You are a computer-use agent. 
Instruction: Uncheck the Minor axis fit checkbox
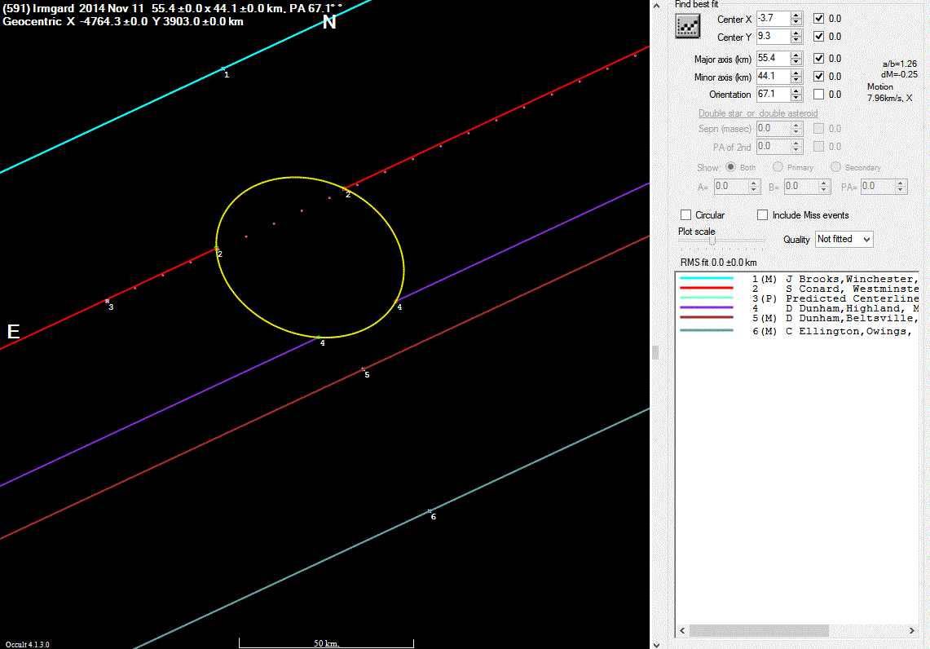click(818, 76)
